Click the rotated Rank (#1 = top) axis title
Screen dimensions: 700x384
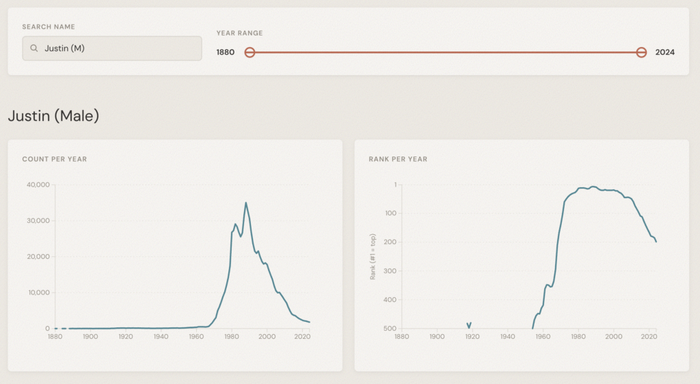pos(373,256)
